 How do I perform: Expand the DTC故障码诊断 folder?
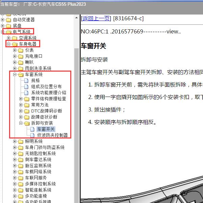(x=21, y=111)
